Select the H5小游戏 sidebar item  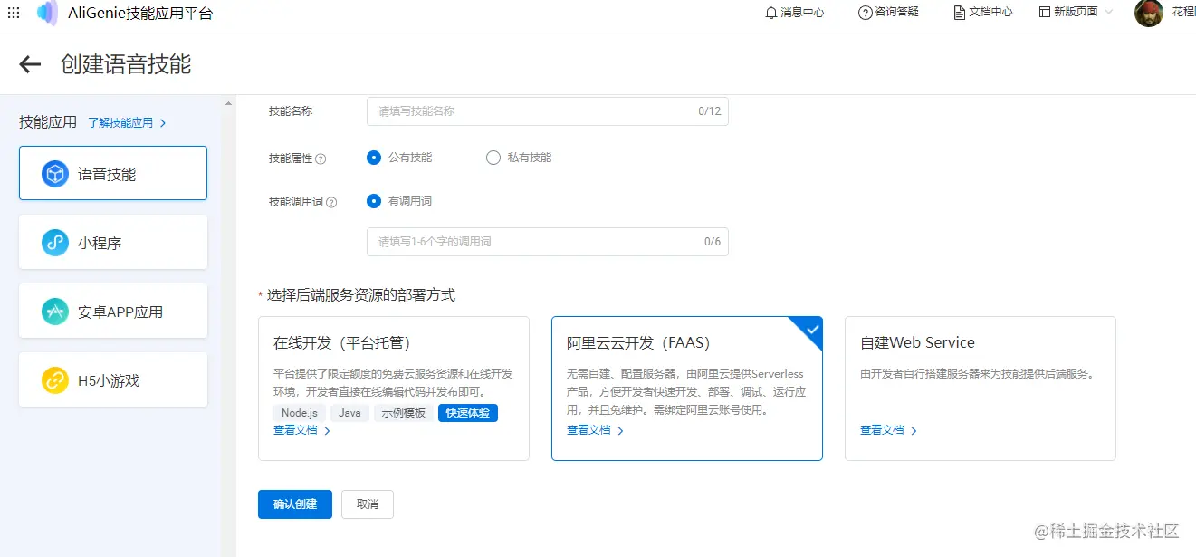[113, 379]
